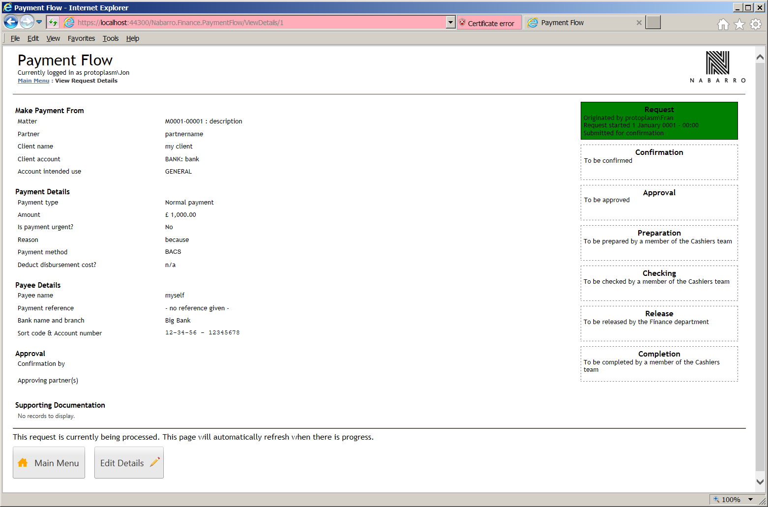Click the Release stage box
Viewport: 768px width, 507px height.
point(659,324)
